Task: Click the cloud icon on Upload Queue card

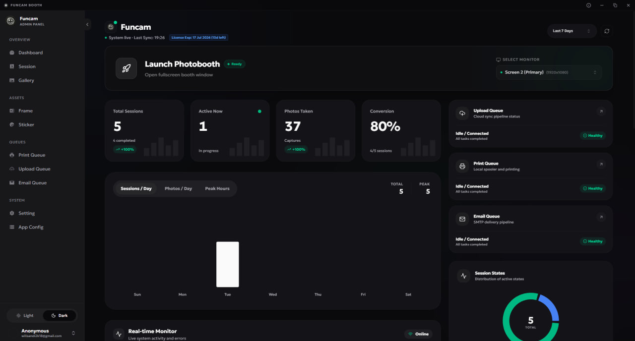Action: [x=462, y=114]
